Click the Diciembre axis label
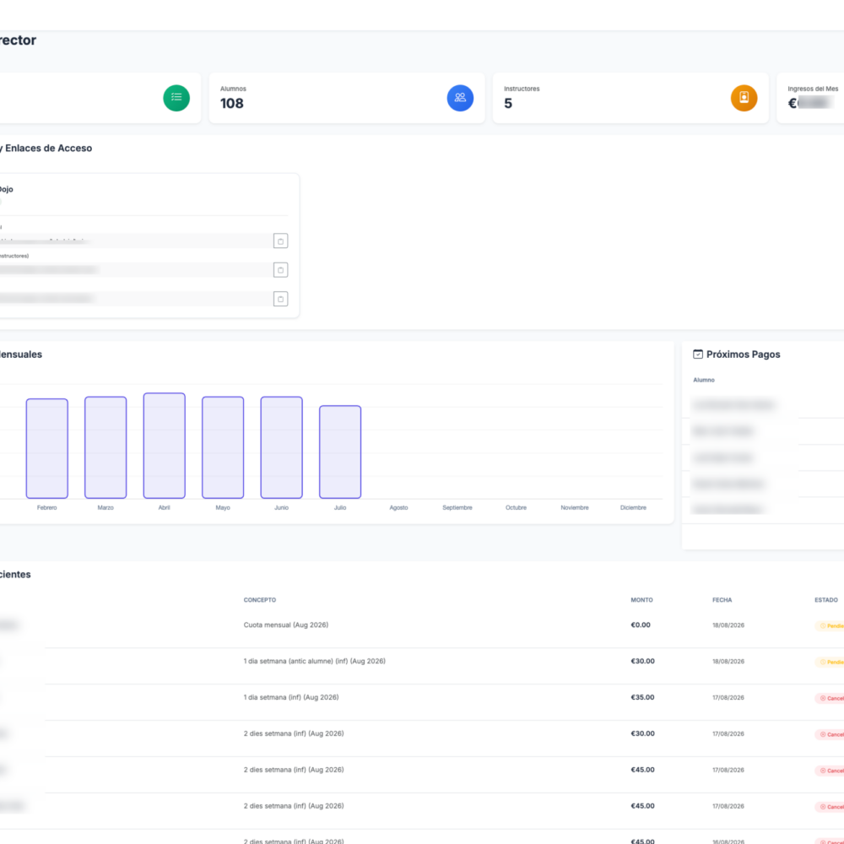Image resolution: width=844 pixels, height=844 pixels. 633,507
